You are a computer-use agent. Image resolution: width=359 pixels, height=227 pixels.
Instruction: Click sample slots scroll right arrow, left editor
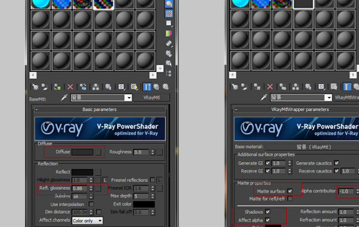153,75
